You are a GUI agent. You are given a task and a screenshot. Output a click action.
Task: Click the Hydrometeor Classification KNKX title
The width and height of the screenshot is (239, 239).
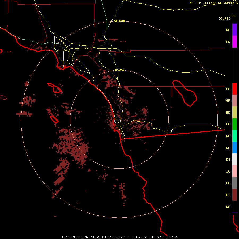click(x=119, y=237)
